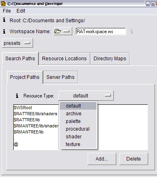Pick archive from the dropdown list
The height and width of the screenshot is (182, 157).
(73, 114)
